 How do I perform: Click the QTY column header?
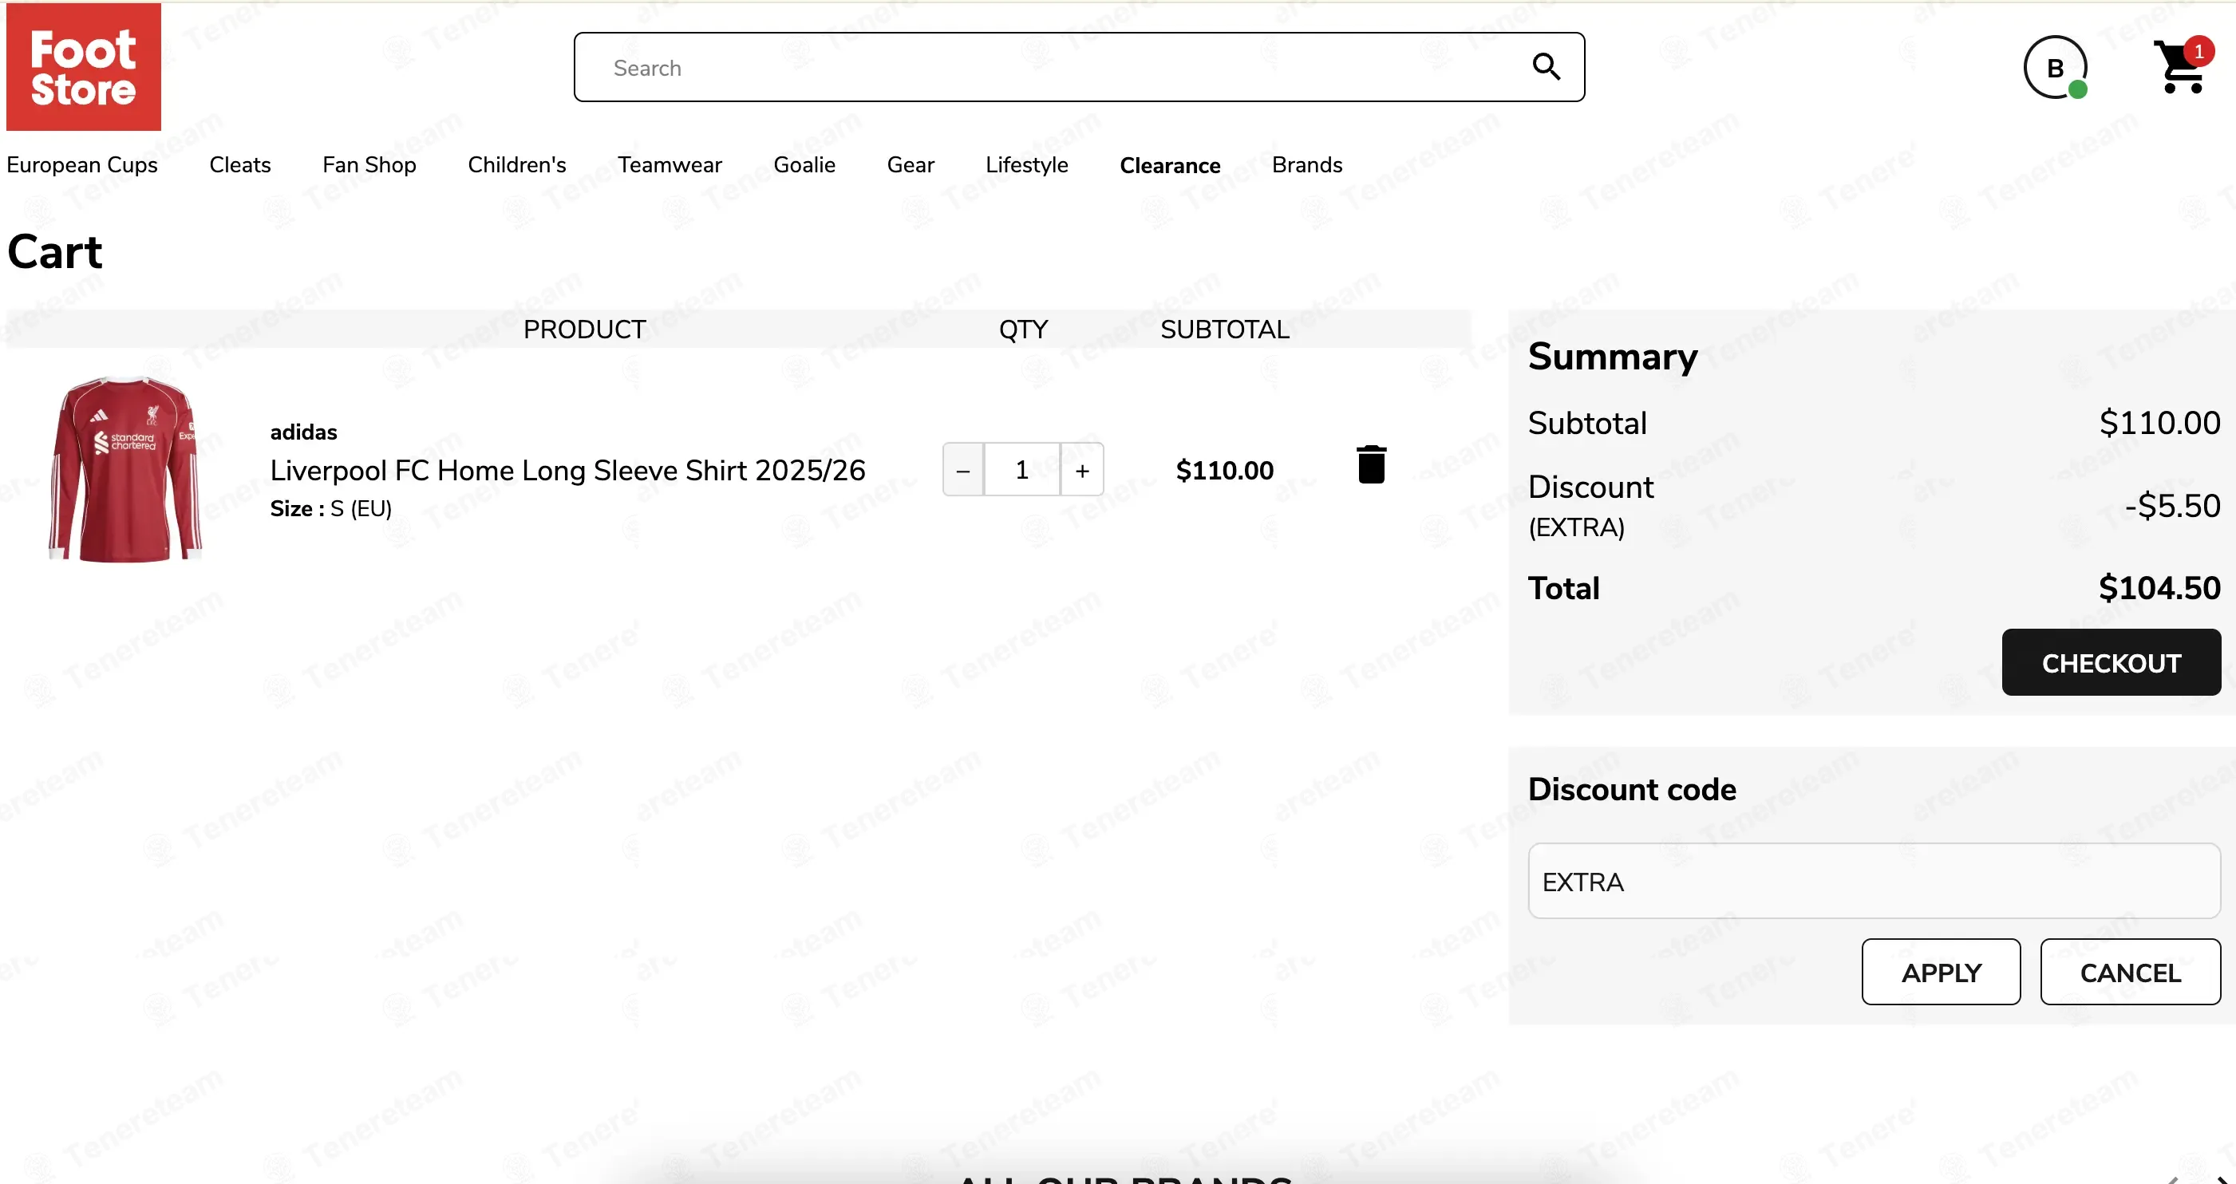tap(1023, 330)
